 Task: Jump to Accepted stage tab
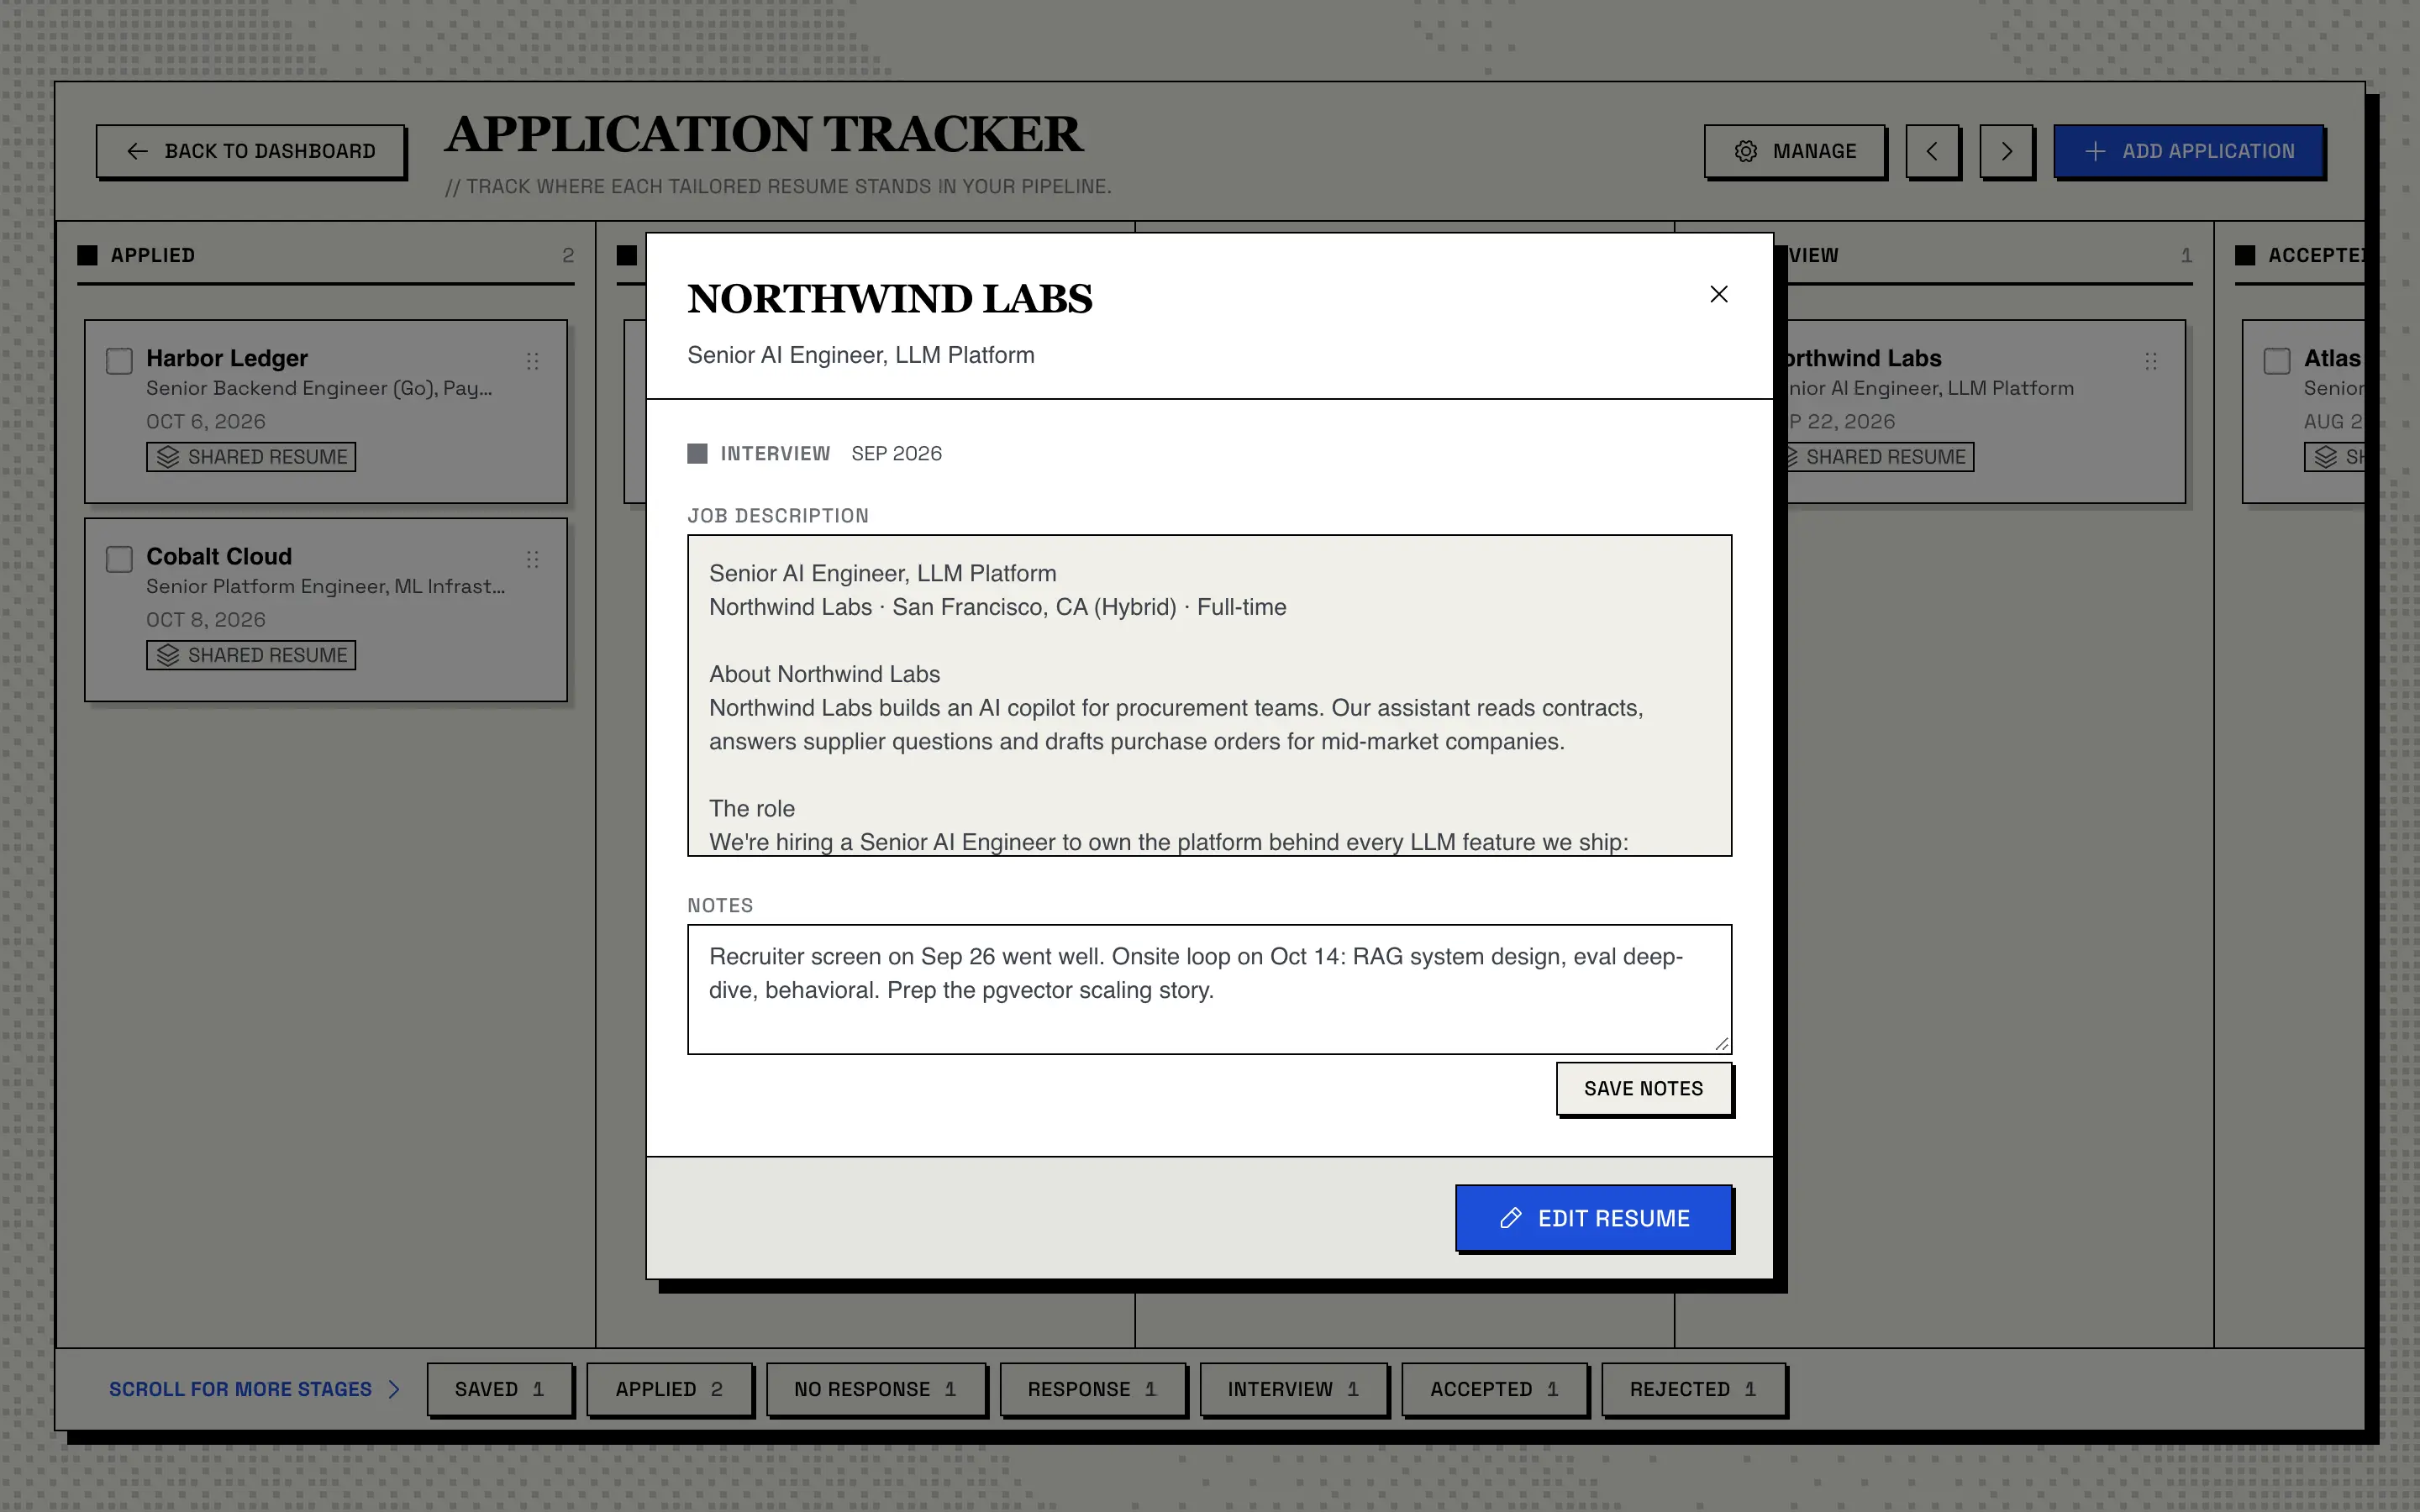[x=1494, y=1389]
